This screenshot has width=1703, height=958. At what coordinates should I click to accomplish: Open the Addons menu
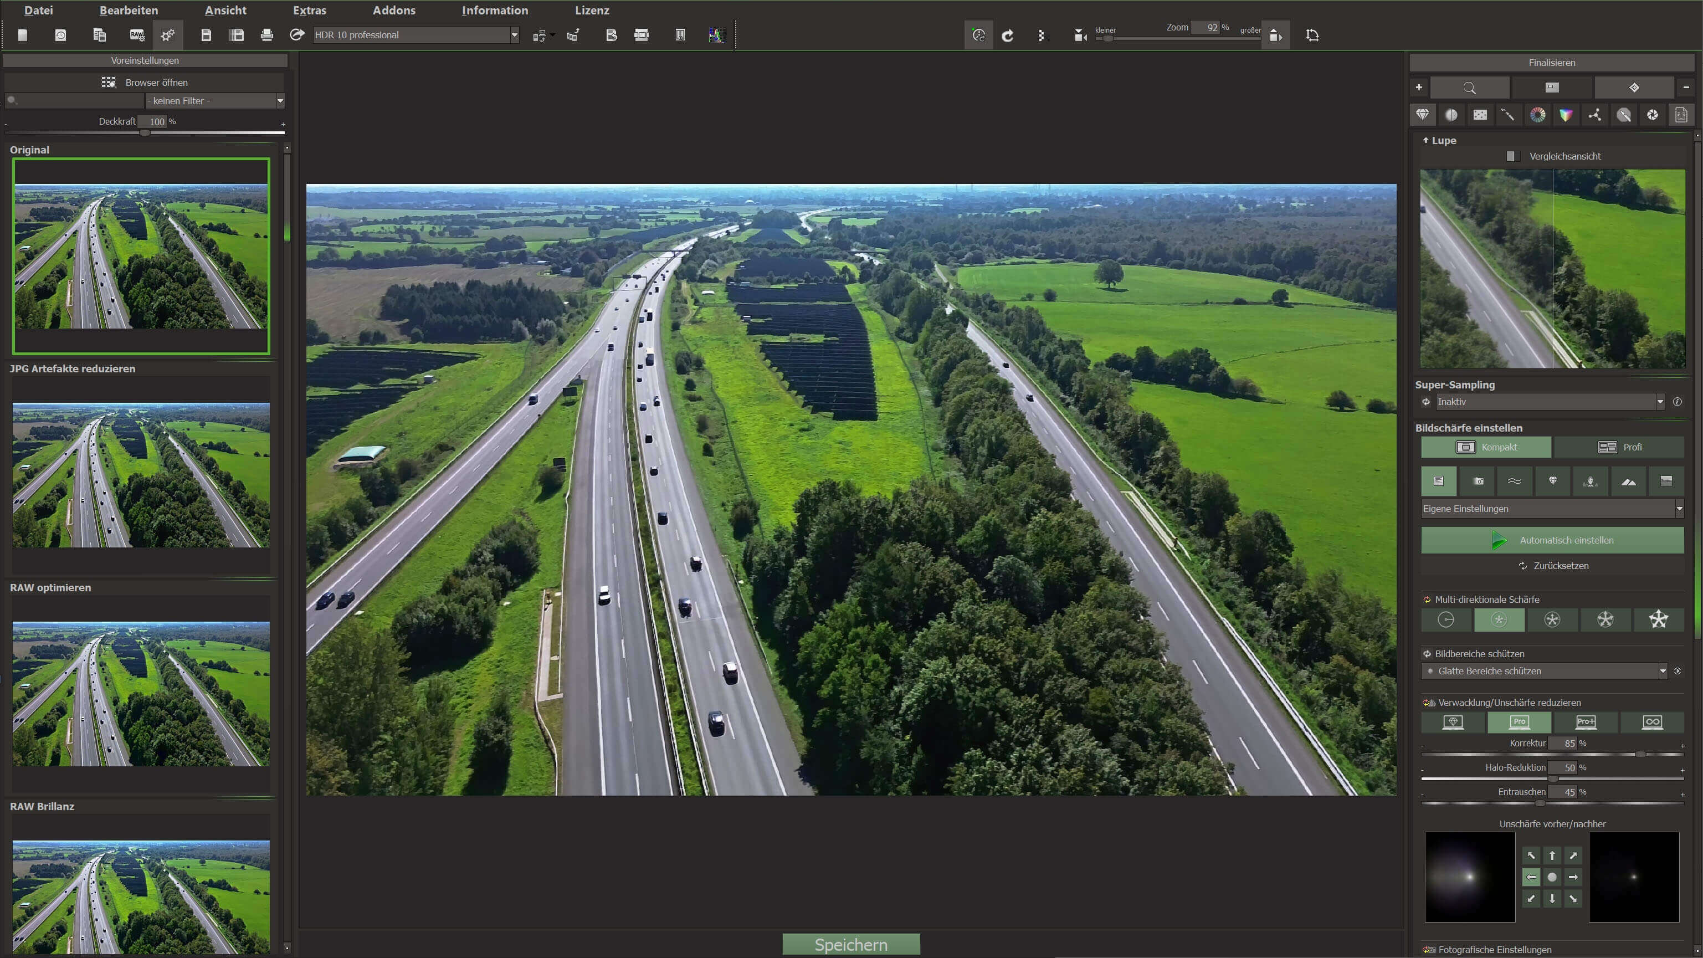tap(393, 10)
